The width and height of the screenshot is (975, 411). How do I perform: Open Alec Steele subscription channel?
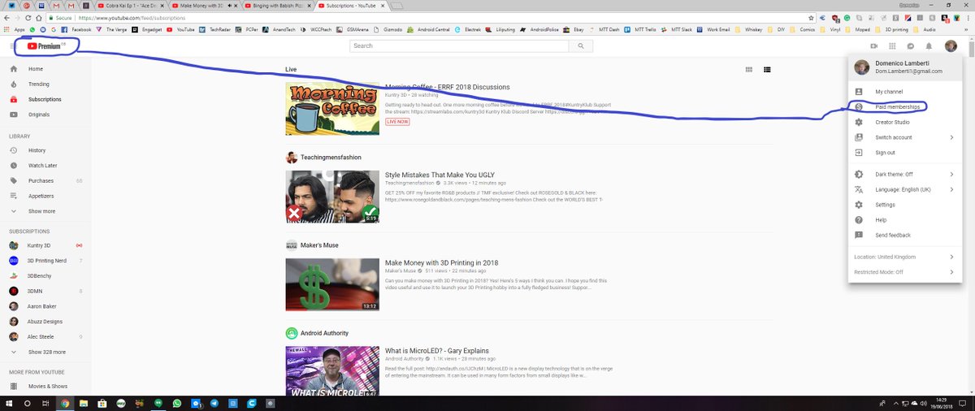point(45,336)
